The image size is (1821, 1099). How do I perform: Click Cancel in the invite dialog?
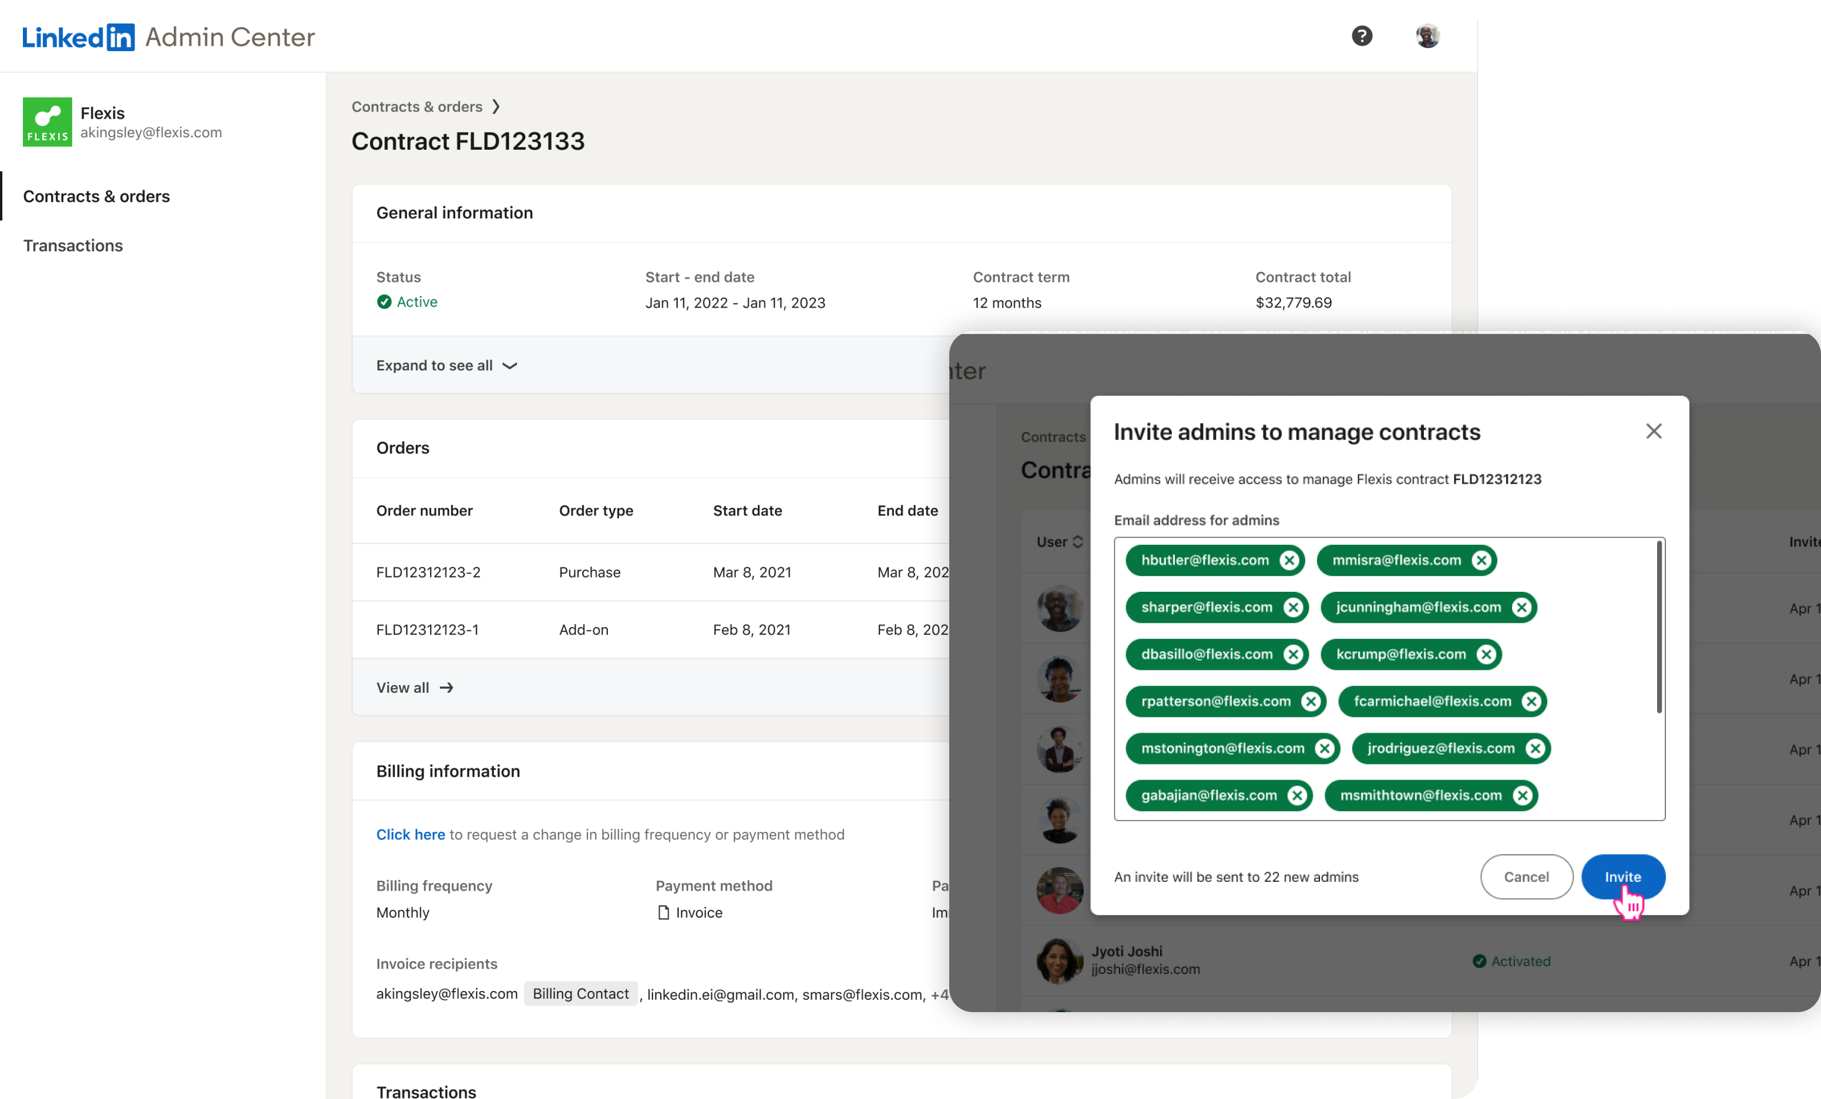tap(1526, 876)
